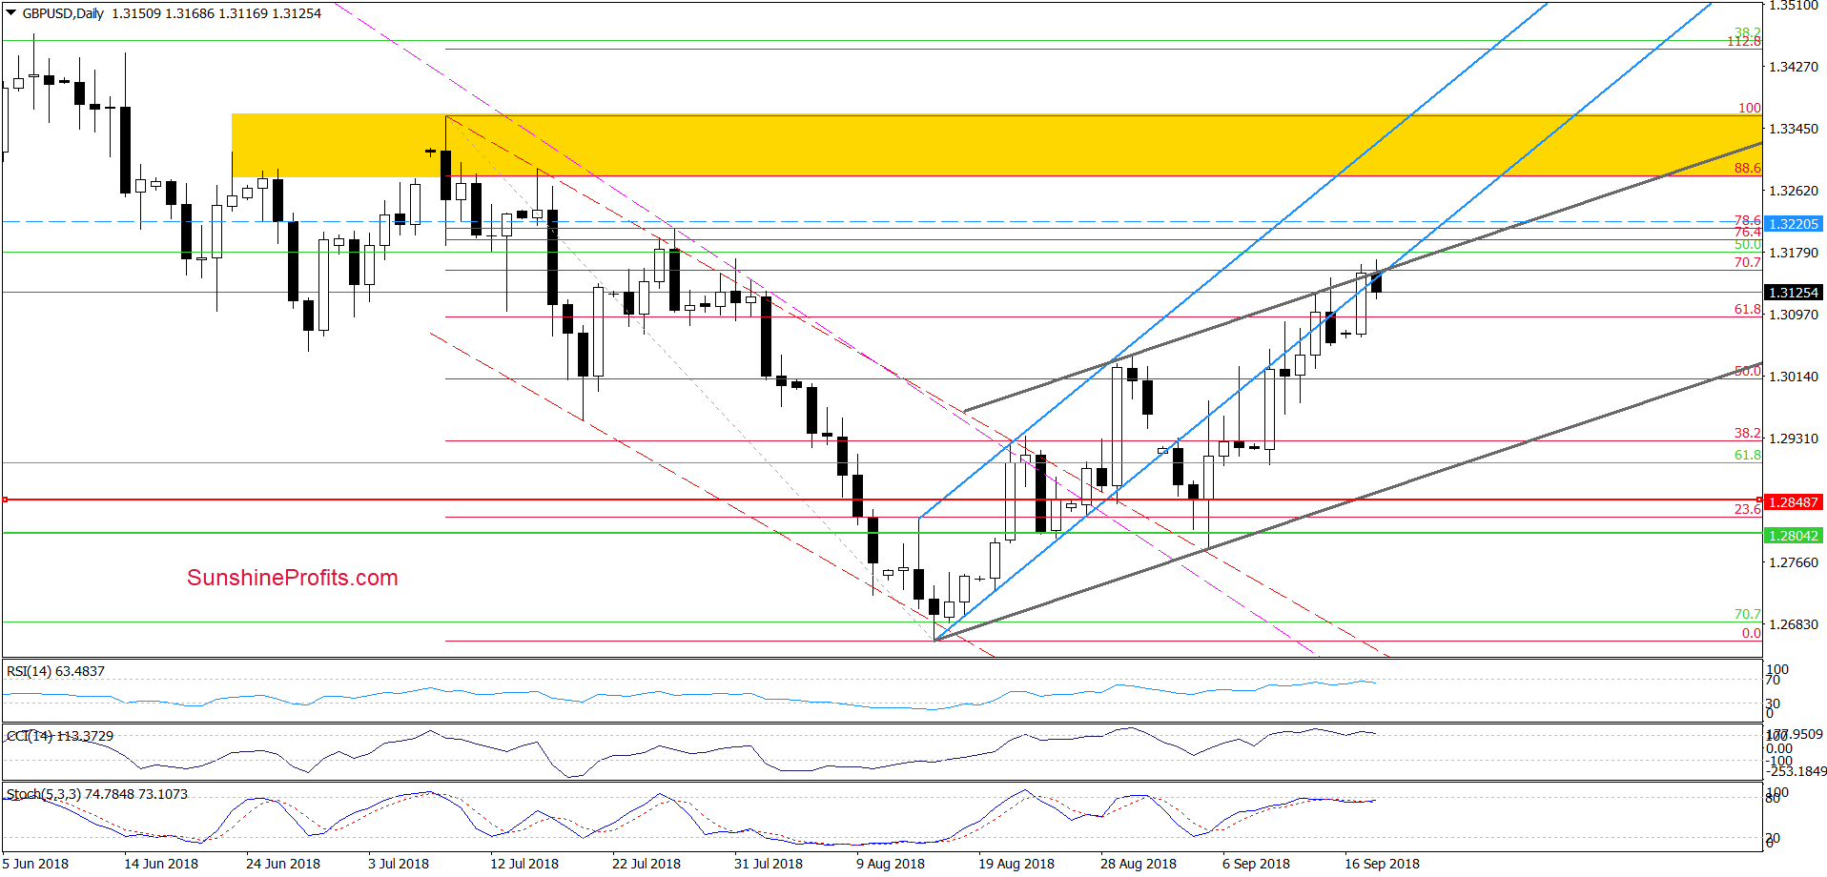Image resolution: width=1827 pixels, height=877 pixels.
Task: Click the 23.6 Fibonacci level label
Action: (x=1748, y=509)
